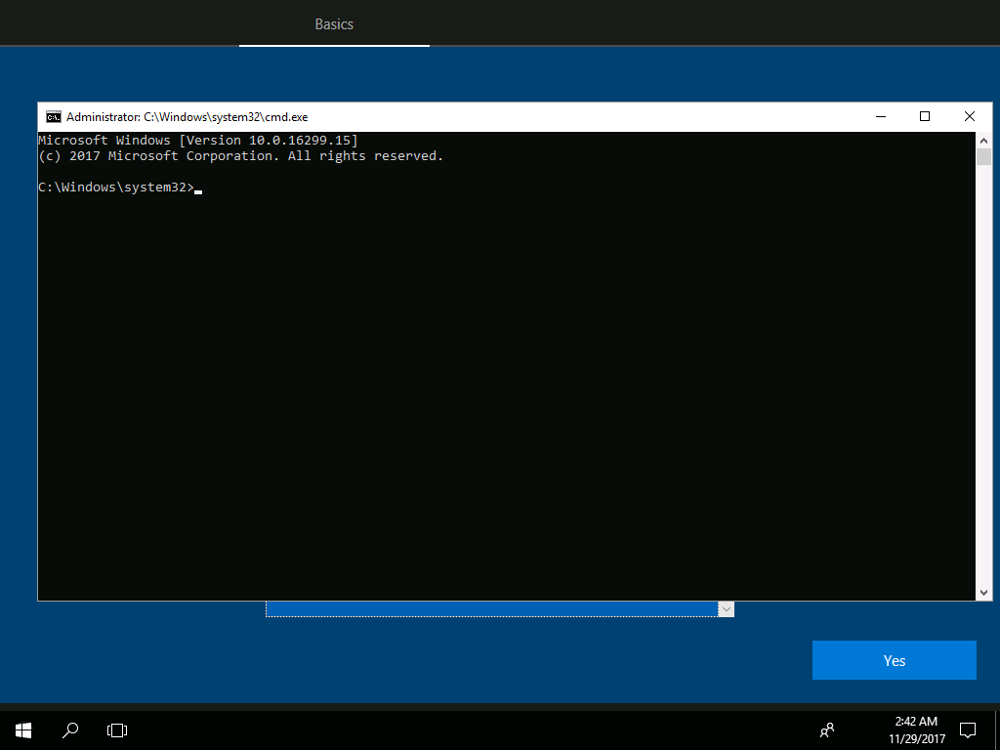
Task: Click the console vertical scrollbar thumb
Action: [x=983, y=157]
